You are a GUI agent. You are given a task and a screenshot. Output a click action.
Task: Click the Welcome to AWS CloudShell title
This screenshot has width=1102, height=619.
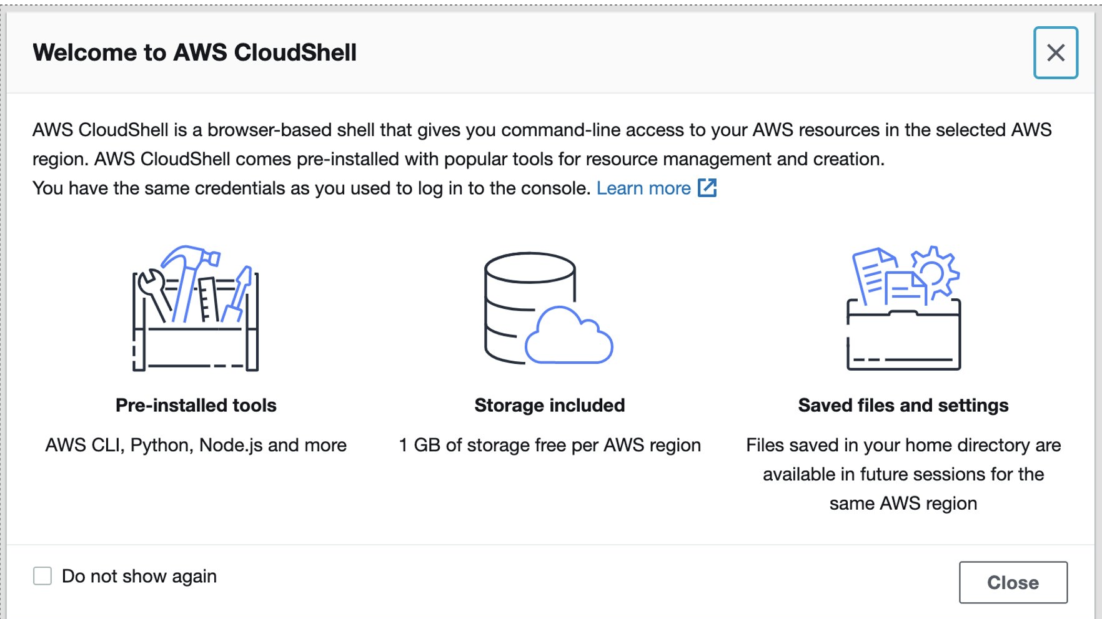pos(194,52)
